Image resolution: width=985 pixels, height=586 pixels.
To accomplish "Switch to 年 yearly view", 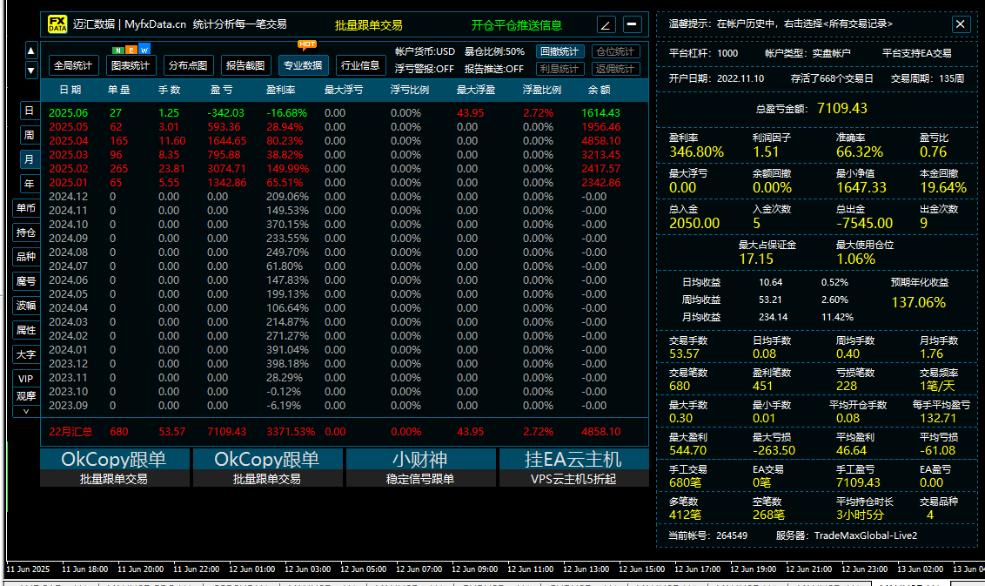I will tap(29, 184).
